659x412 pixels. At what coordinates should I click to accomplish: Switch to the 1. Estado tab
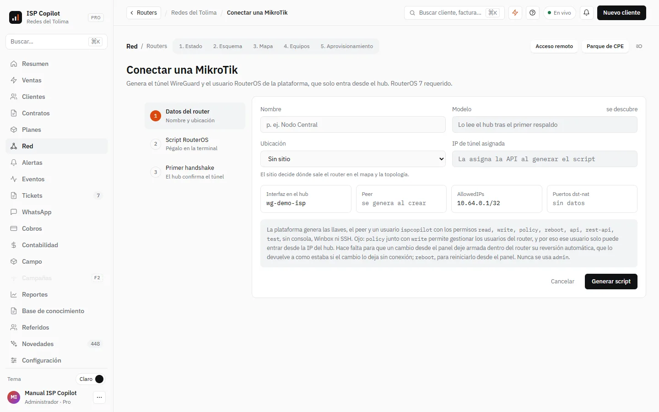tap(190, 46)
